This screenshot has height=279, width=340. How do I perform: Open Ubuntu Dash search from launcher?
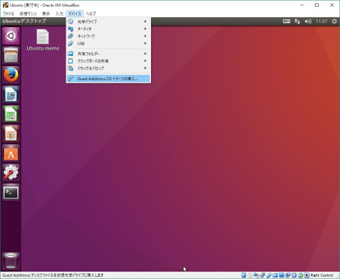(x=11, y=35)
